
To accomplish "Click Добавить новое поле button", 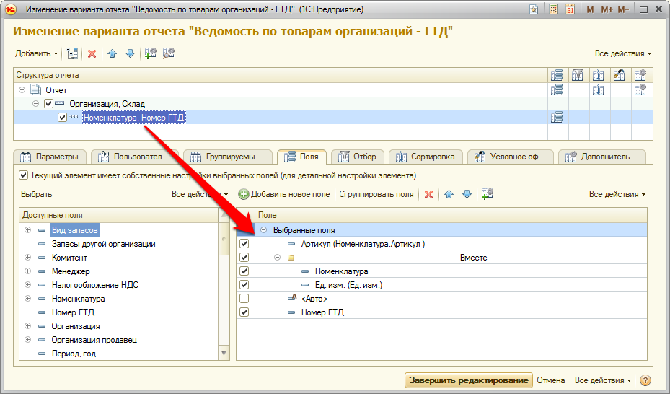I will coord(284,194).
